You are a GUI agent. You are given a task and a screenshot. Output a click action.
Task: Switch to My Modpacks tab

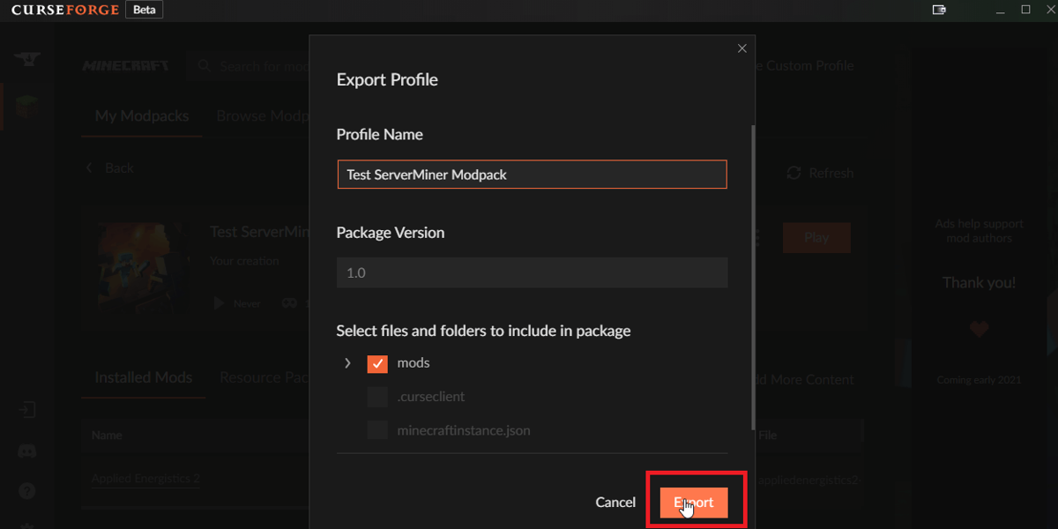(142, 116)
